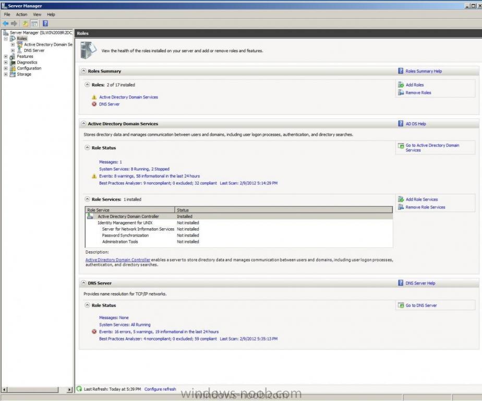Click the Roles Summary Help icon

[401, 71]
